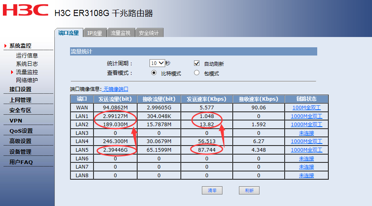Expand the 接口设置 menu

[x=21, y=89]
